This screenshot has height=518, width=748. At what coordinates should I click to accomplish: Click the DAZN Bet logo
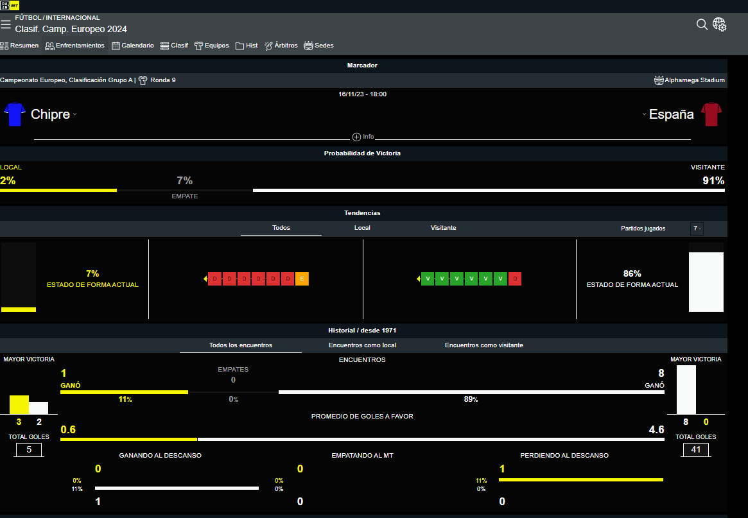pos(10,5)
